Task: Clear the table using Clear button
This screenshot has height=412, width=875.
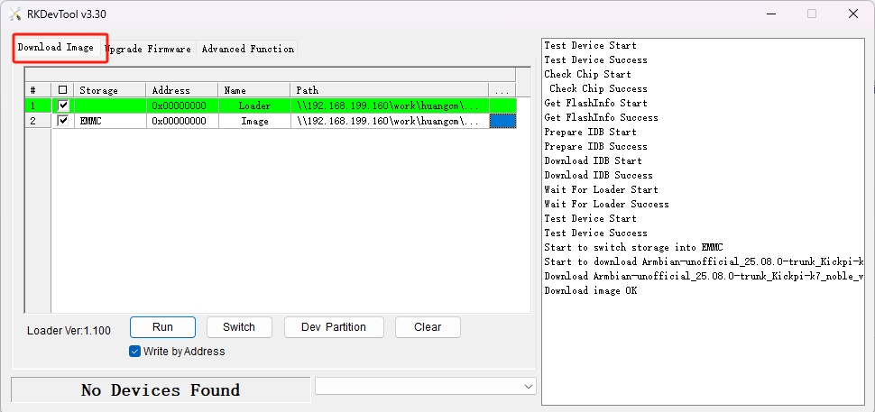Action: coord(428,327)
